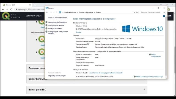Click the Avançar link under Windows edition
Viewport: 176px width, 99px height.
click(x=79, y=32)
